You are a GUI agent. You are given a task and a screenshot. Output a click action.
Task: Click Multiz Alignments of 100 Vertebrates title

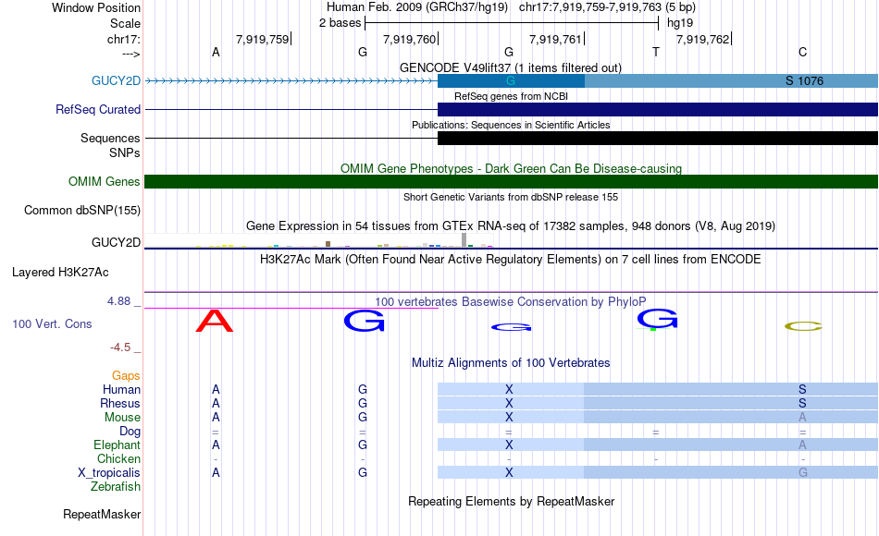pos(511,363)
